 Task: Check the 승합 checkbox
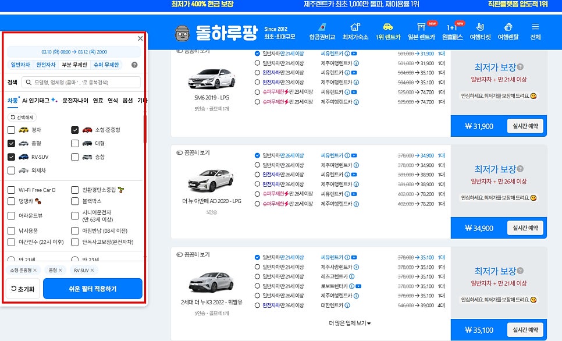(74, 157)
